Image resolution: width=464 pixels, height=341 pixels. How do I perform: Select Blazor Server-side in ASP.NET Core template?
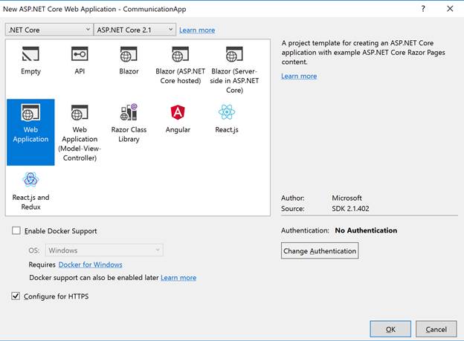(234, 70)
